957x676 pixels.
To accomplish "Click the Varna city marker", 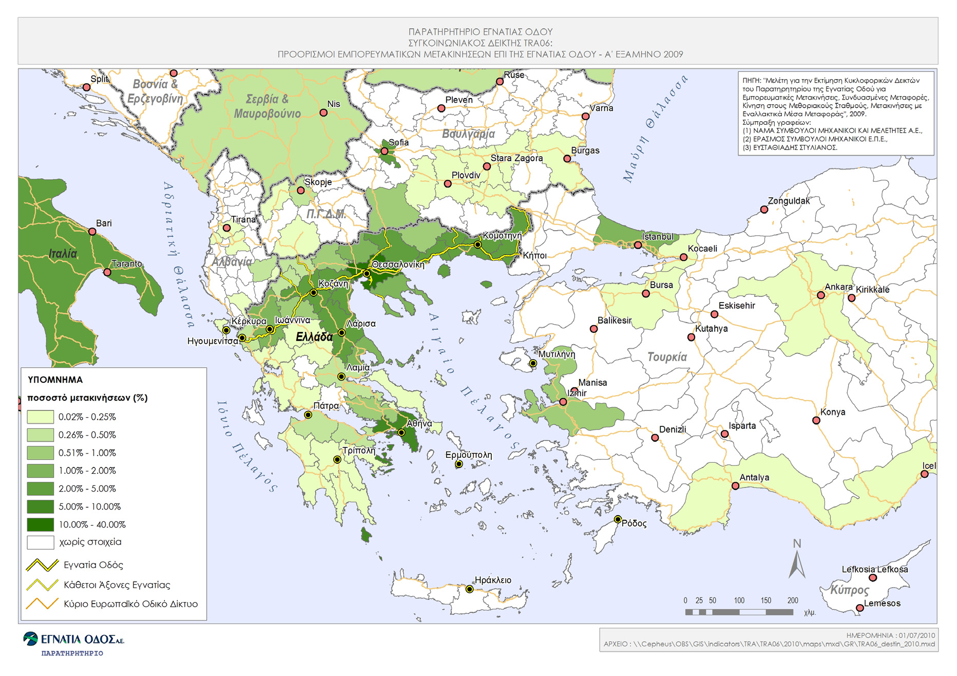I will click(x=585, y=116).
